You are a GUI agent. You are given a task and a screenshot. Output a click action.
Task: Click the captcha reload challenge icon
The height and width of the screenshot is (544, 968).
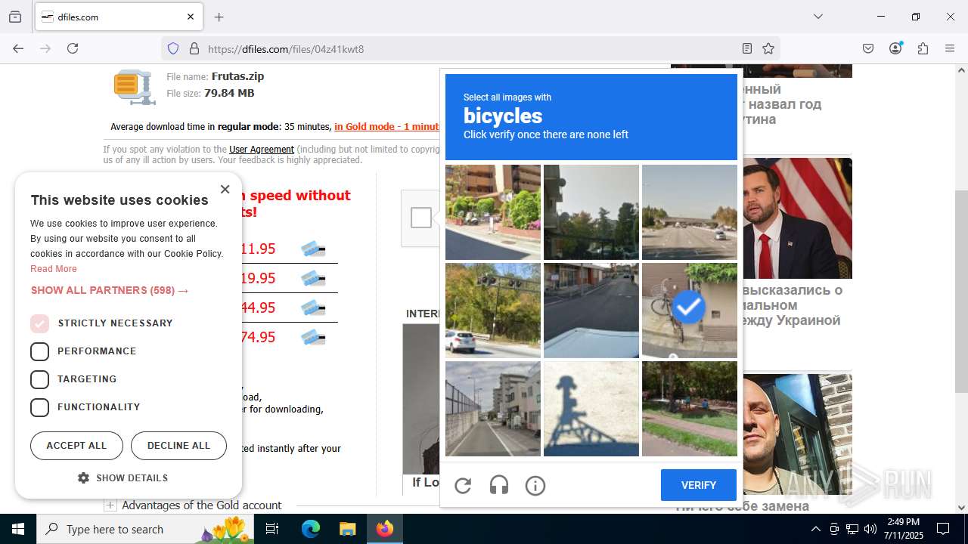point(463,485)
